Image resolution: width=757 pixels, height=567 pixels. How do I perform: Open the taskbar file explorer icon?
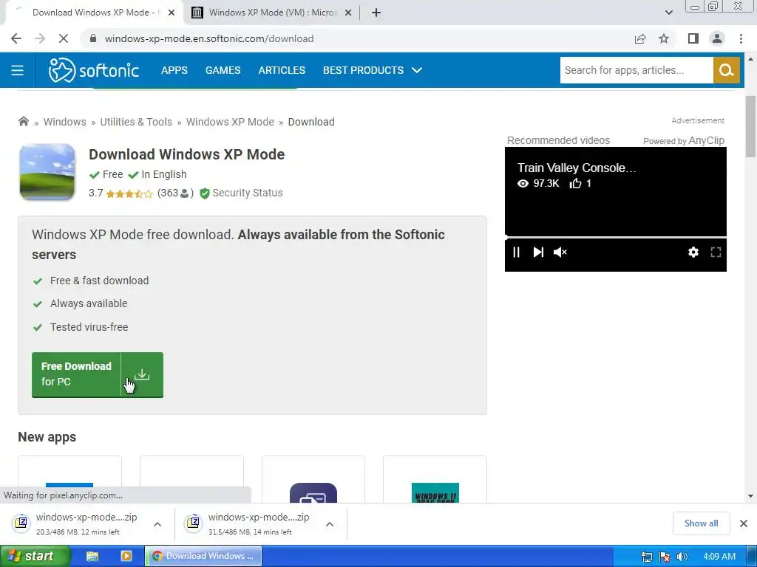click(92, 557)
